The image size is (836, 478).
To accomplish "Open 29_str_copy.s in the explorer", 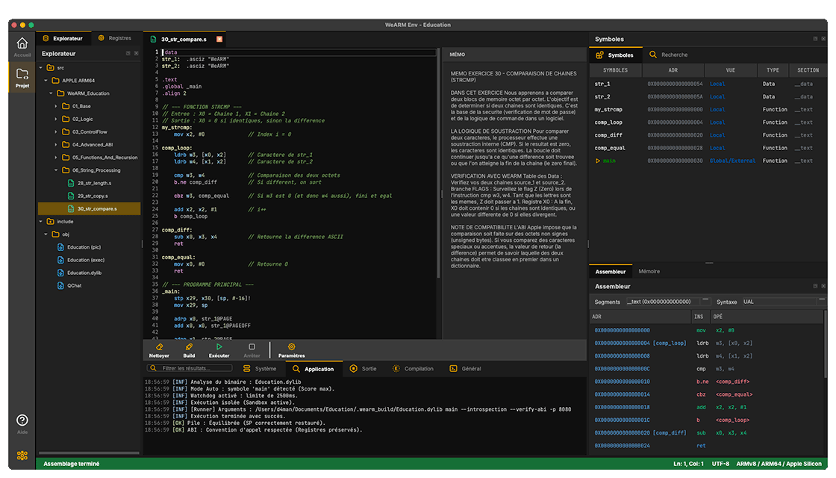I will [x=94, y=196].
